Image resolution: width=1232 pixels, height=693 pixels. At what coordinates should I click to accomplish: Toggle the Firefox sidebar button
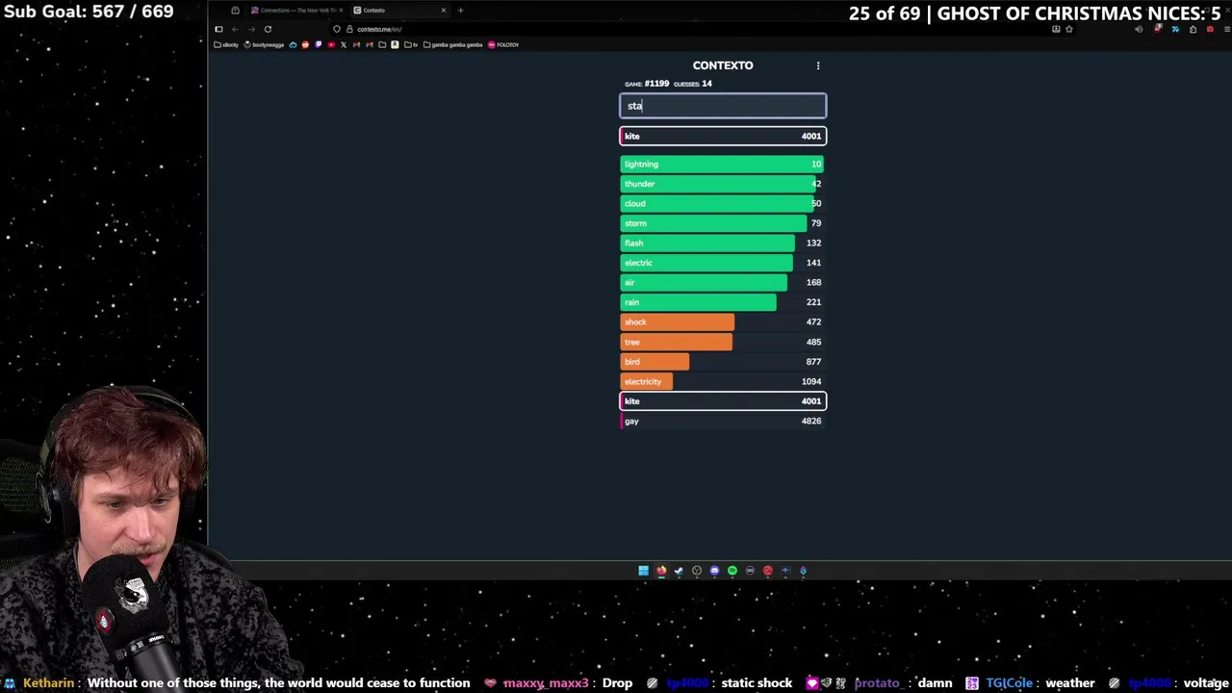(x=218, y=29)
